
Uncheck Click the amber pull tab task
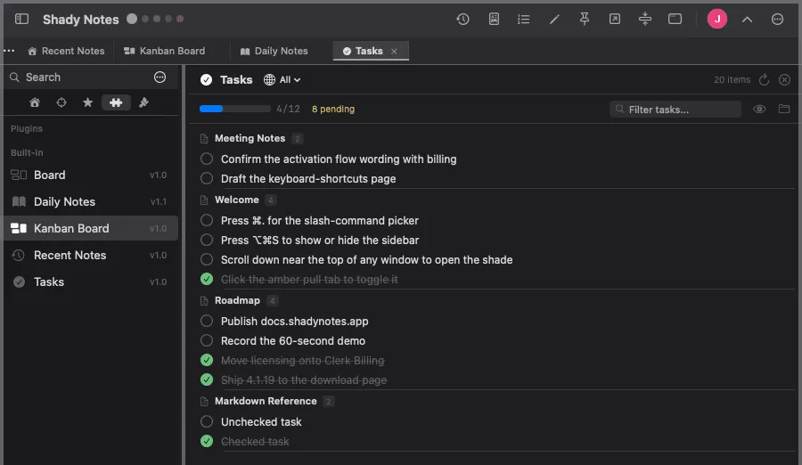[x=207, y=279]
